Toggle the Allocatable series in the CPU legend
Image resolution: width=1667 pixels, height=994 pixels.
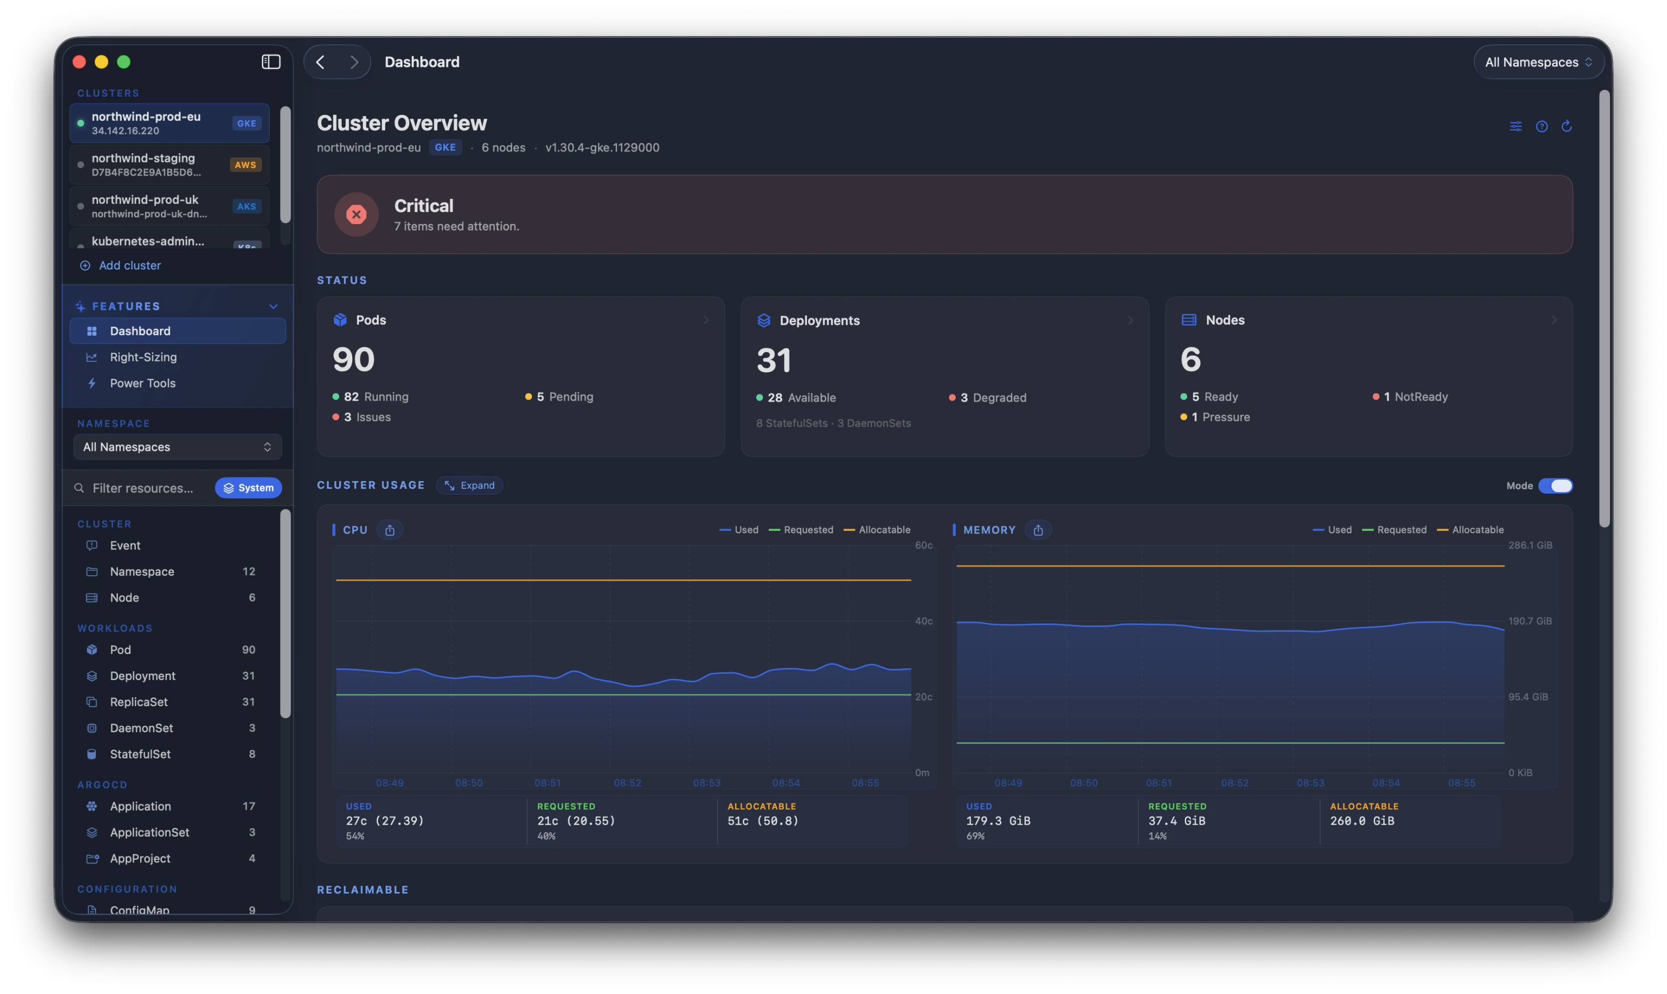(876, 530)
